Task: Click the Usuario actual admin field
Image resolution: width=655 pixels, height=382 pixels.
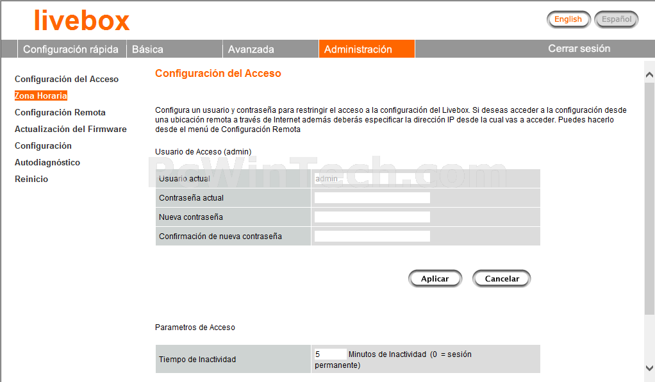Action: (x=372, y=179)
